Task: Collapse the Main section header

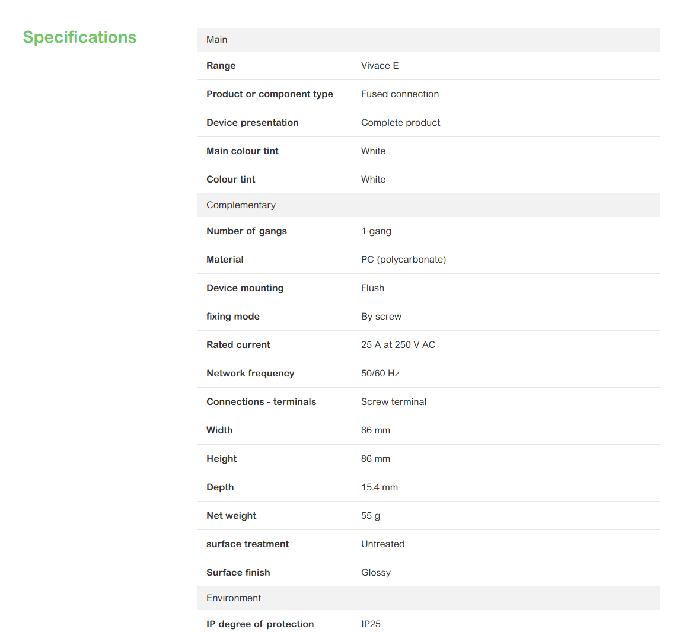Action: pos(428,40)
